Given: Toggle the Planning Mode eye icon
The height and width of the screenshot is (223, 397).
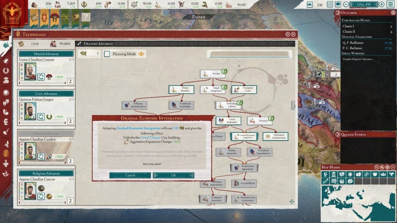Looking at the screenshot, I should [x=141, y=54].
